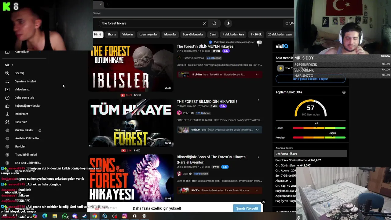Select the İzlenmeyenler filter chip
Screen dimensions: 391x220
(x=148, y=35)
